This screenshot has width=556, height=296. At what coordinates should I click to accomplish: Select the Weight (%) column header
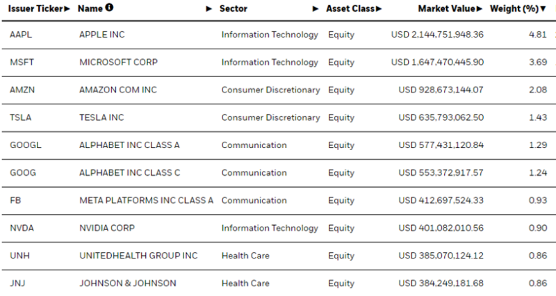(x=514, y=9)
